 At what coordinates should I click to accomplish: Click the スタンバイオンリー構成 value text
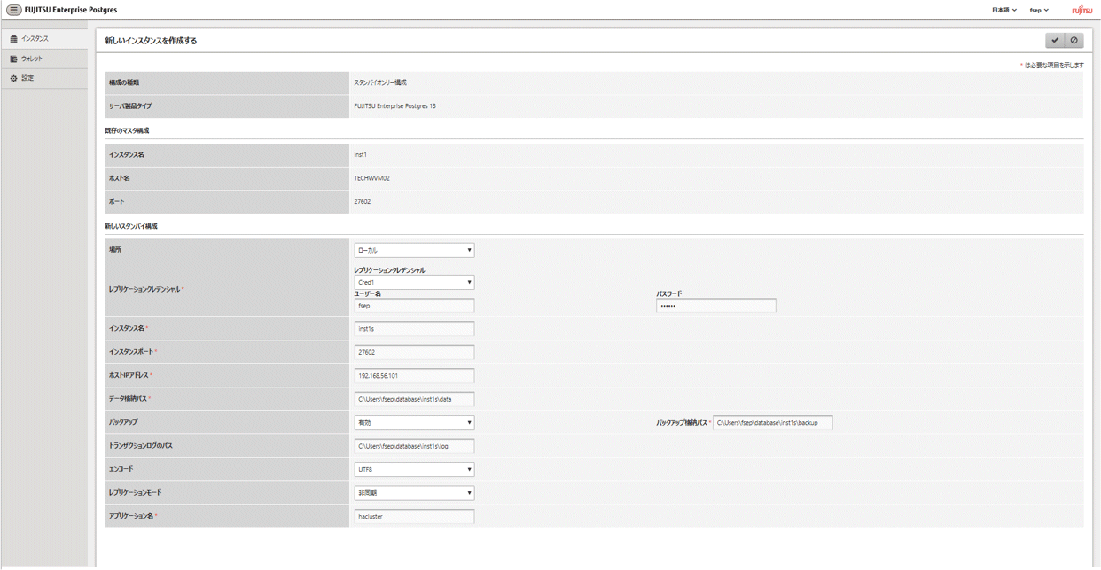380,82
